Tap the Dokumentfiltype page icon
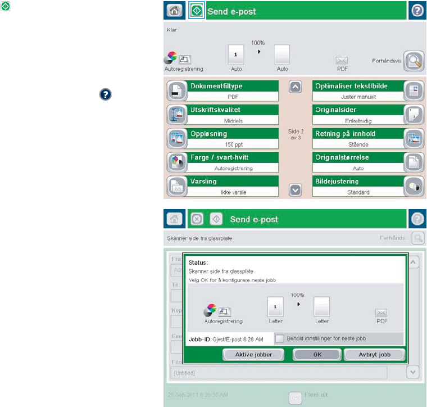The image size is (427, 407). [177, 92]
